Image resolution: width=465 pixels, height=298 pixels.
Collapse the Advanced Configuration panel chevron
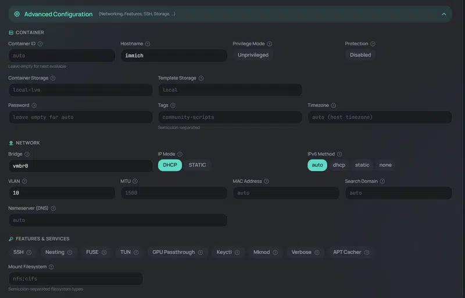click(444, 14)
